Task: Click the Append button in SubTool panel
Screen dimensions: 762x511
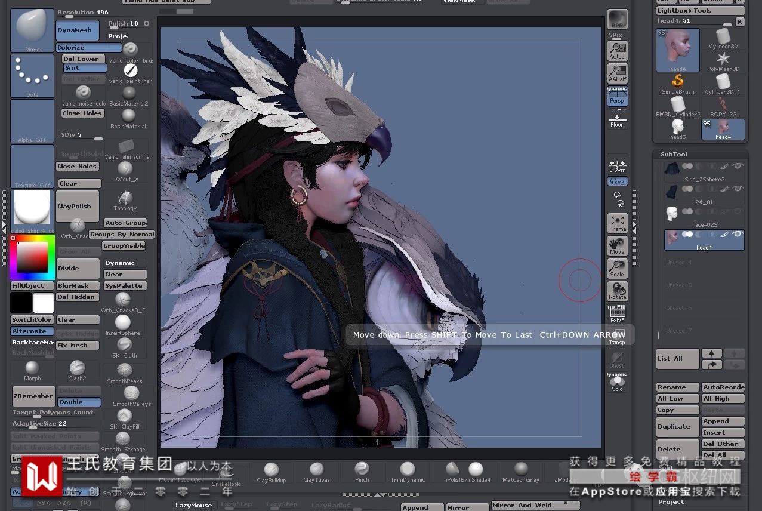Action: pyautogui.click(x=723, y=421)
